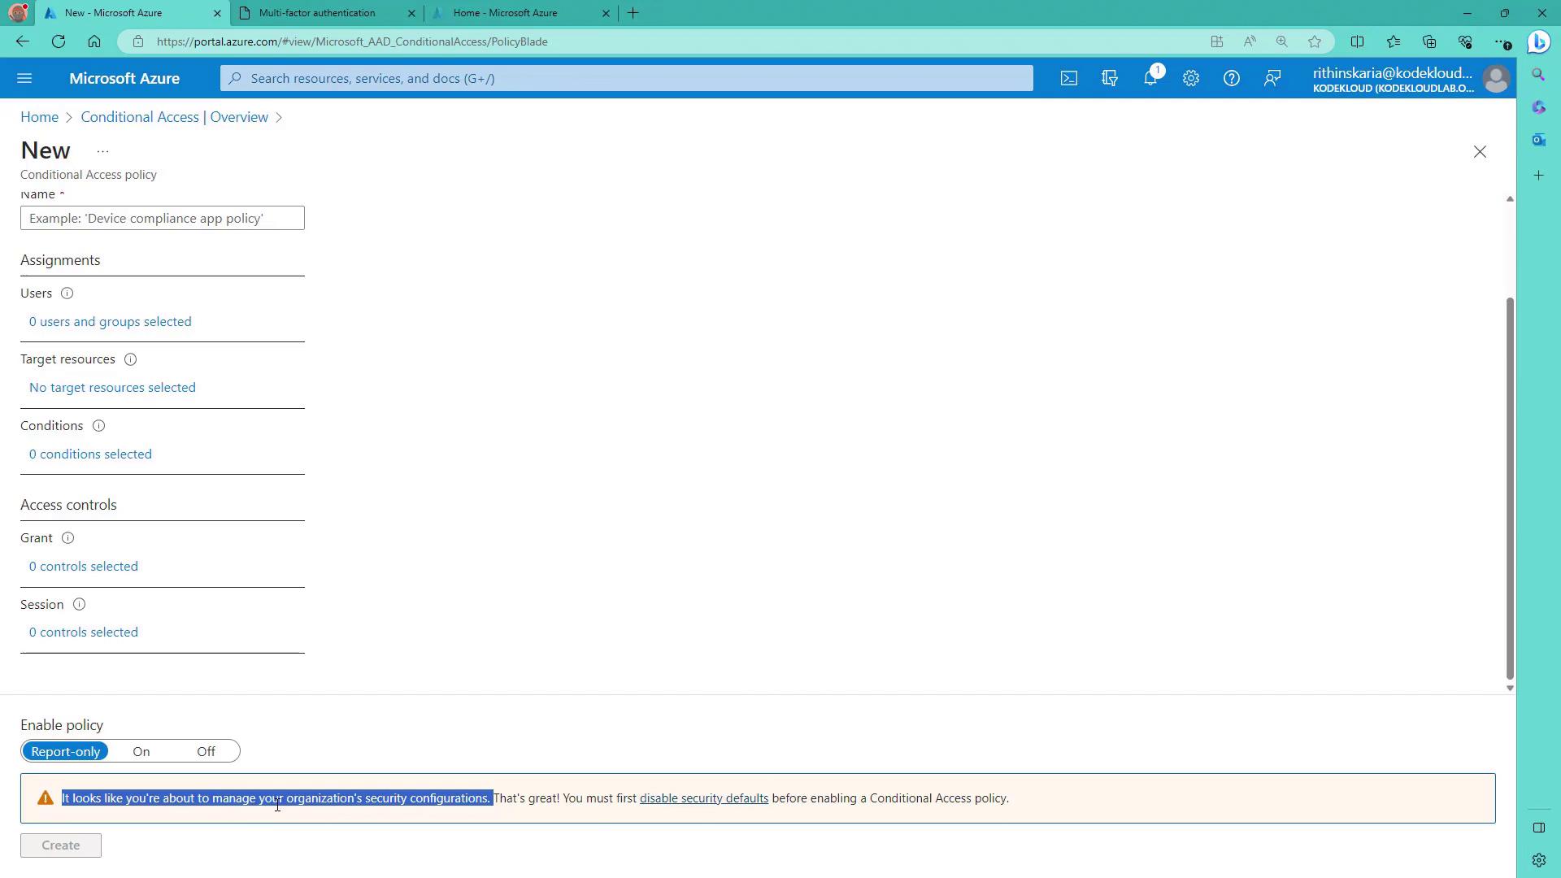Screen dimensions: 1561x878
Task: View notifications bell with one alert
Action: coord(1150,78)
